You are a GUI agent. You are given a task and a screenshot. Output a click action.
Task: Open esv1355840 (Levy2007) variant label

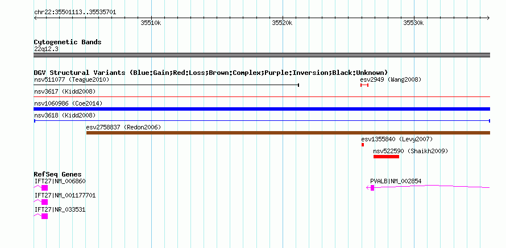(397, 139)
